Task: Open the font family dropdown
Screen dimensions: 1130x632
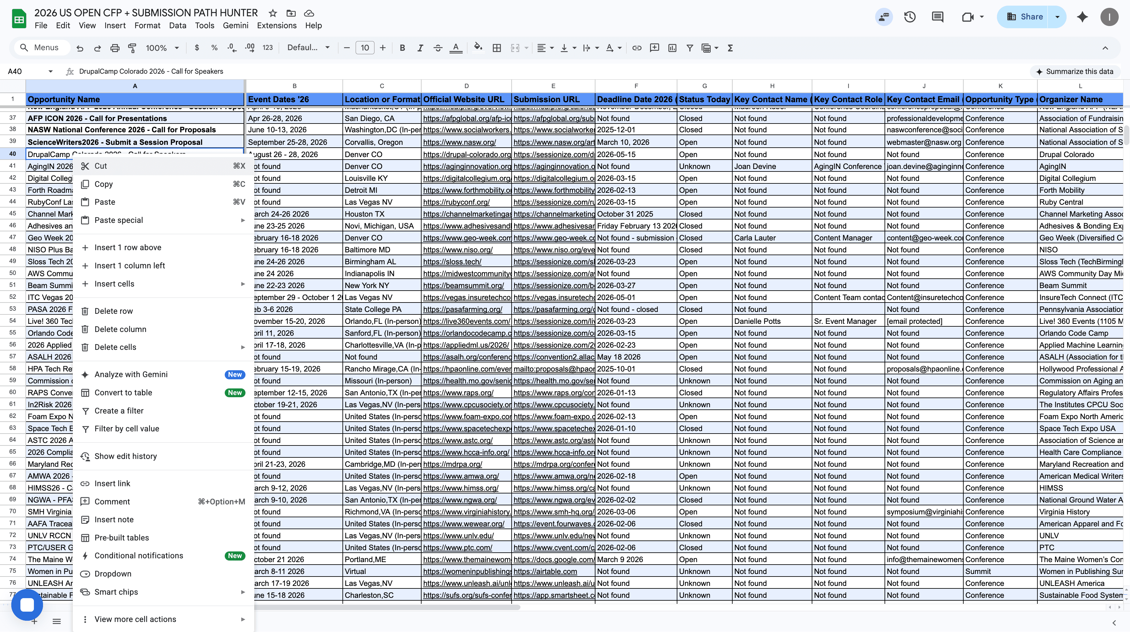Action: [308, 48]
